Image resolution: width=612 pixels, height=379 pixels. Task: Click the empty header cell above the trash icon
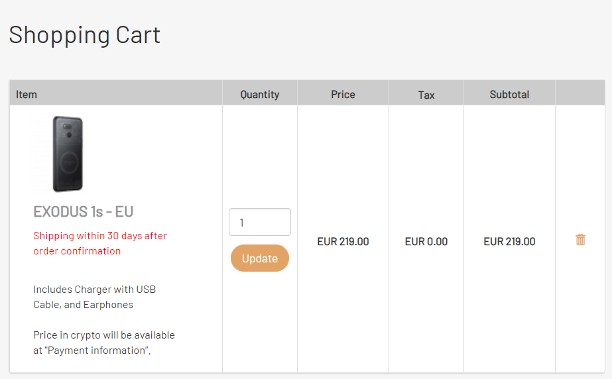pos(580,93)
